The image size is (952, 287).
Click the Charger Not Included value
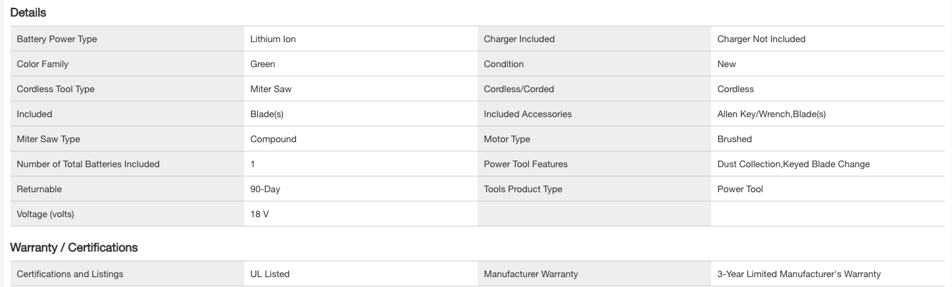tap(761, 39)
